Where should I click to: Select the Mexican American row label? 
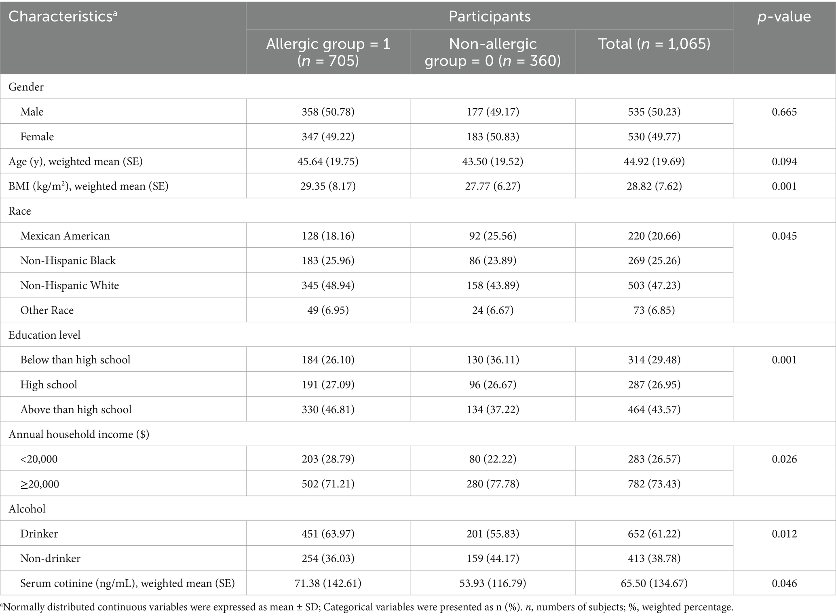point(65,236)
